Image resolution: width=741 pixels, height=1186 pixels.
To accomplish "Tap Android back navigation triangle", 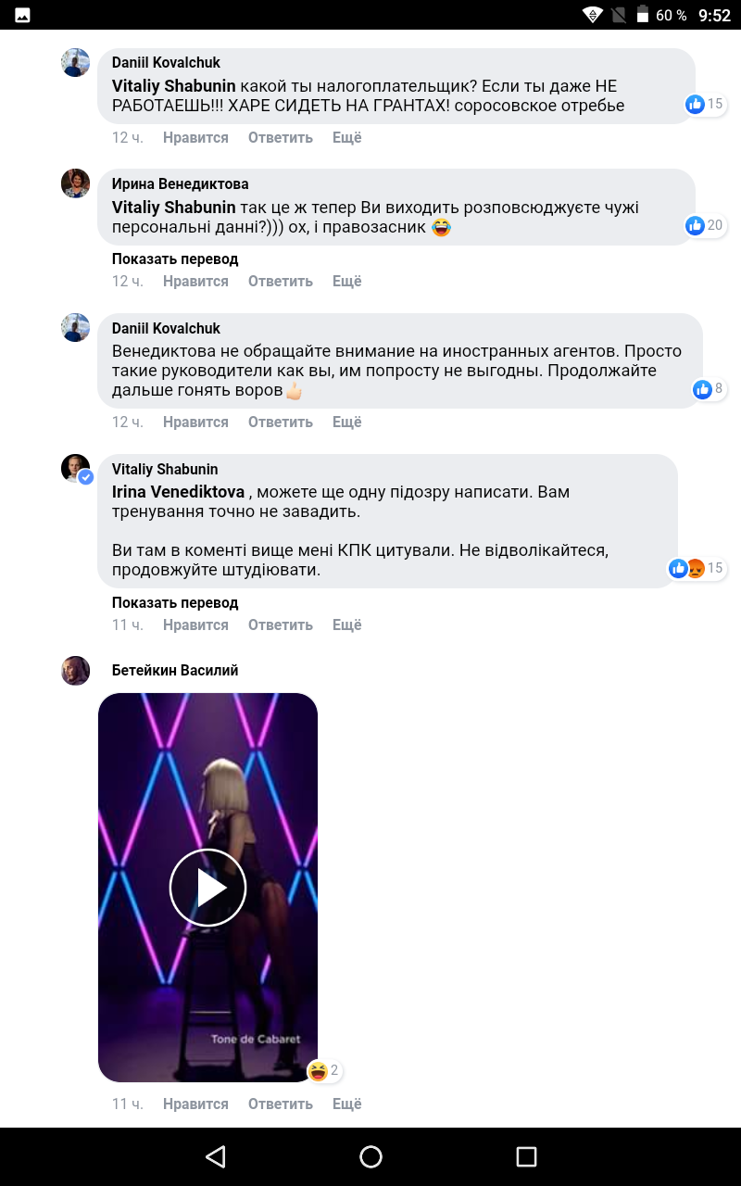I will pyautogui.click(x=216, y=1156).
